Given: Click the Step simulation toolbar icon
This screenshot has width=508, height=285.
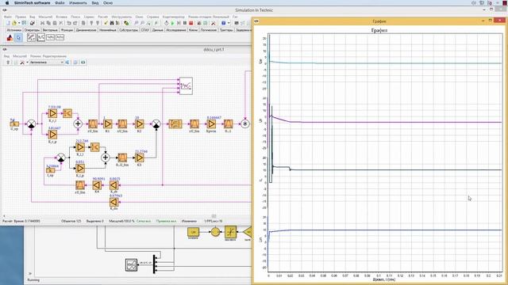Looking at the screenshot, I should pos(179,23).
